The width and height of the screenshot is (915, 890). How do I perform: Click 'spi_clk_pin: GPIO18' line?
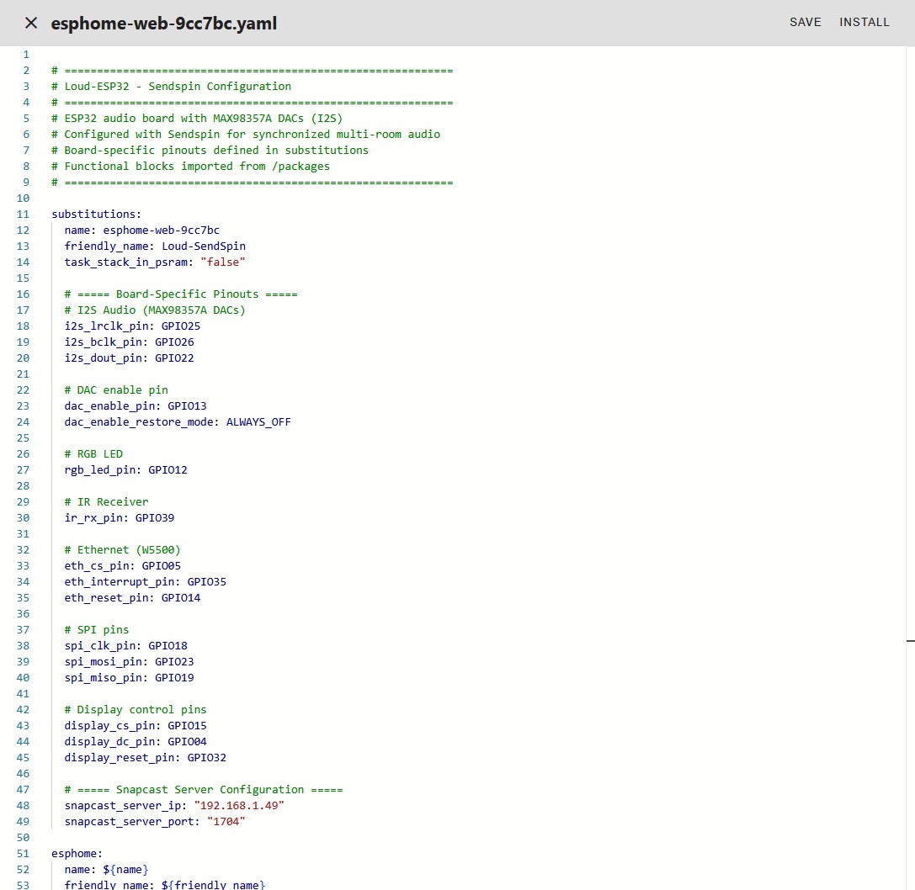point(126,646)
